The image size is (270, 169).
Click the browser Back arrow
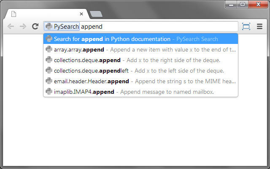[11, 27]
